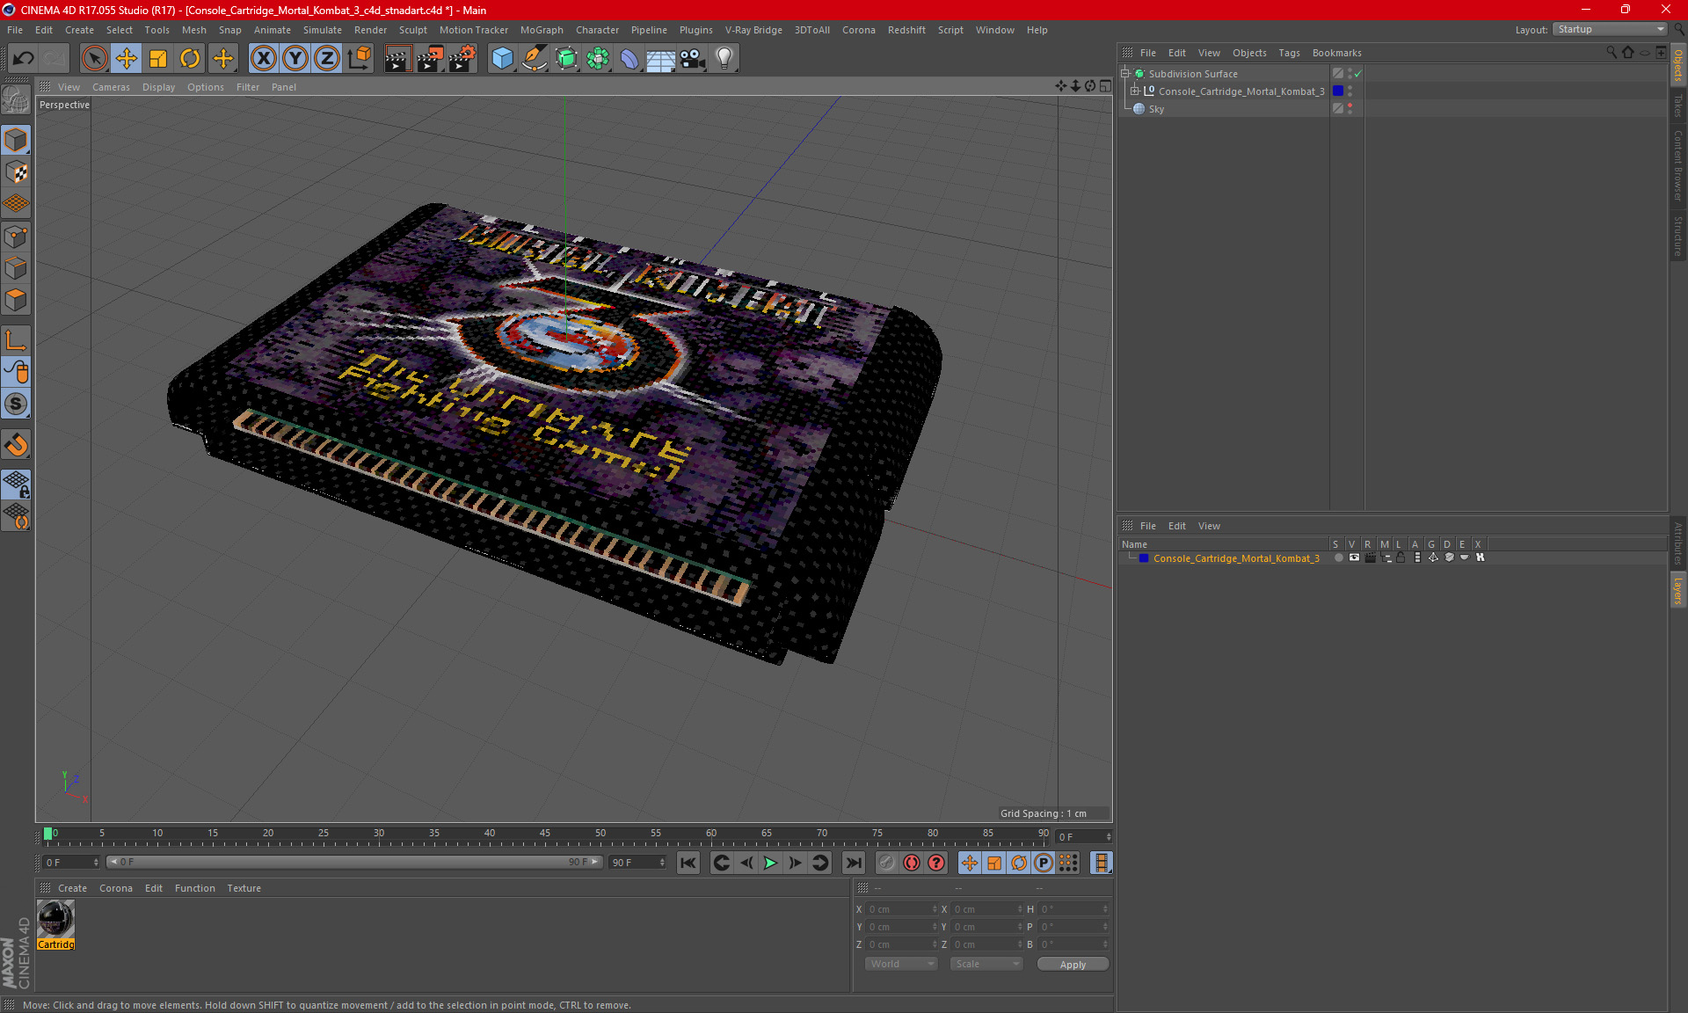Screen dimensions: 1688x1013
Task: Play the animation forward
Action: click(770, 863)
